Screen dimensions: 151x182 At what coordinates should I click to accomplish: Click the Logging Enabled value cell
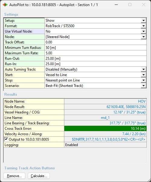point(105,145)
